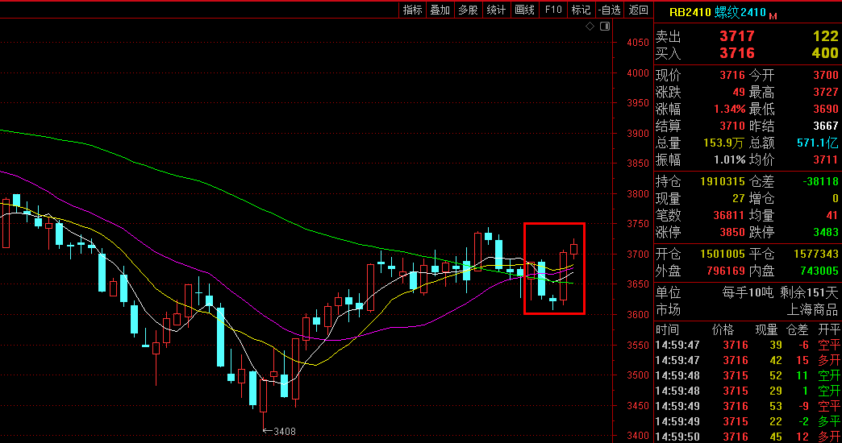Switch to 多股 multi-stock view
The image size is (842, 443).
coord(468,10)
